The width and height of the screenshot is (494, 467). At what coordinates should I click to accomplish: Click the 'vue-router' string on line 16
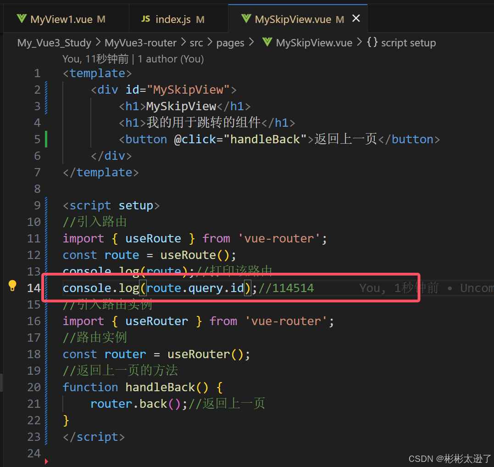coord(286,321)
